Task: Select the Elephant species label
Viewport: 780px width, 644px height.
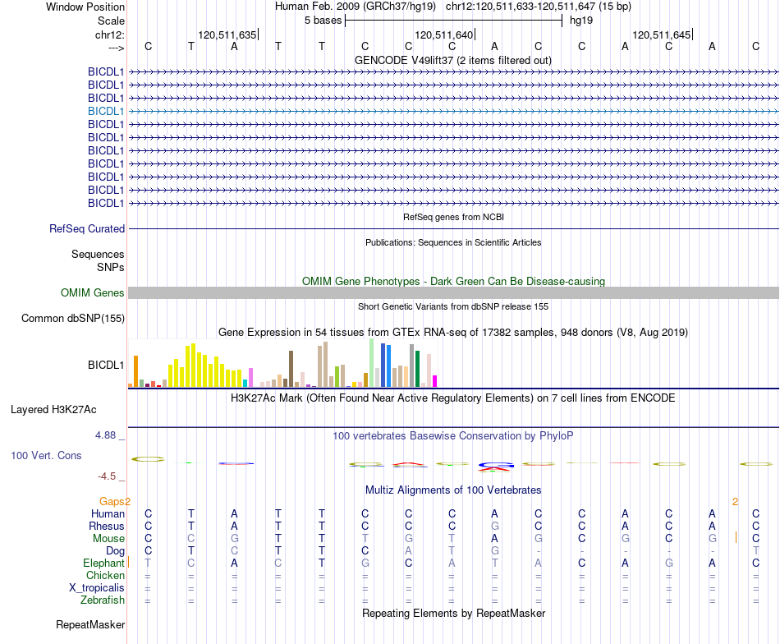Action: tap(103, 563)
